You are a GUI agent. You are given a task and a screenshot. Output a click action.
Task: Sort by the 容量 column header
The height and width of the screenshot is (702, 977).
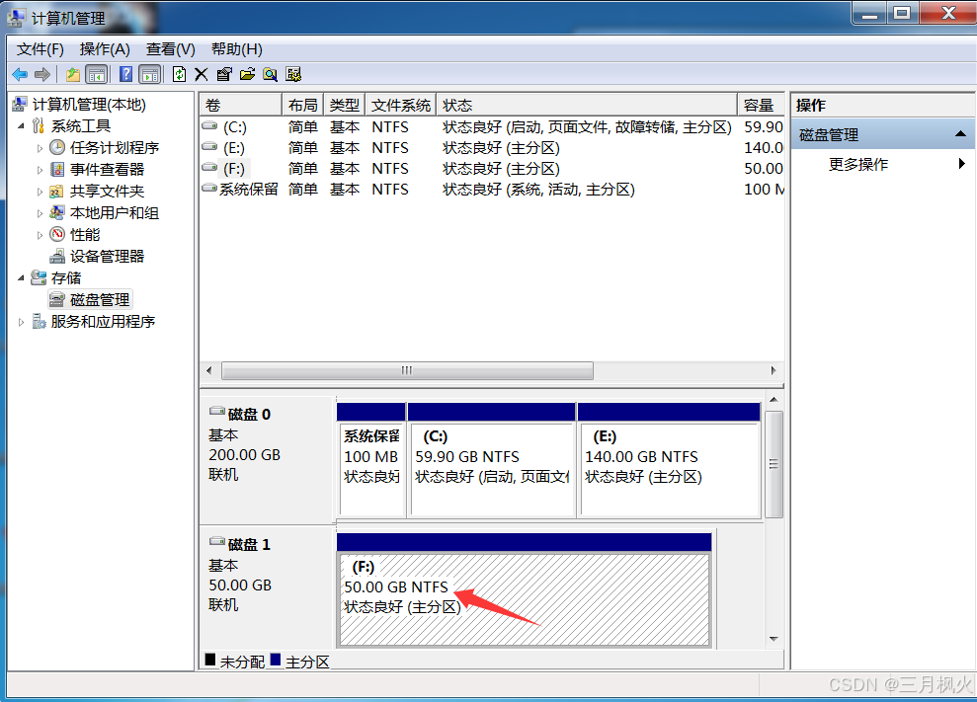tap(761, 106)
